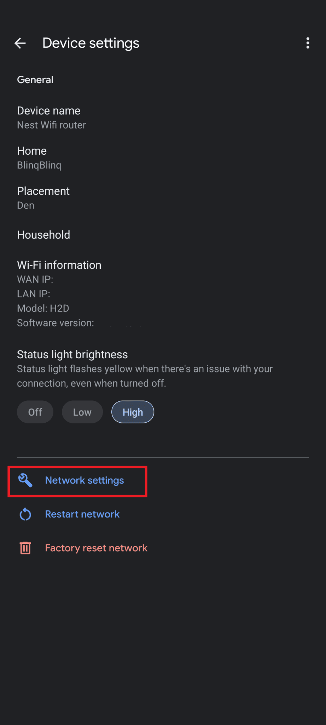Open the General settings section
Viewport: 326px width, 725px height.
point(35,80)
